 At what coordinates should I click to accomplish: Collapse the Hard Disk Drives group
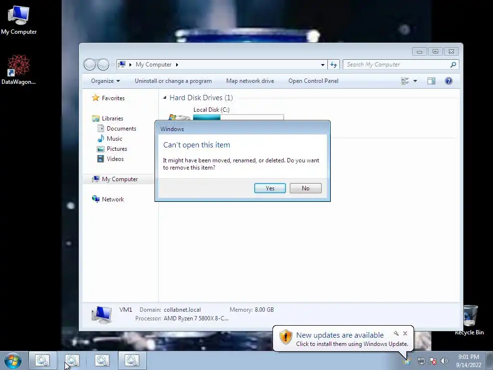click(x=165, y=98)
